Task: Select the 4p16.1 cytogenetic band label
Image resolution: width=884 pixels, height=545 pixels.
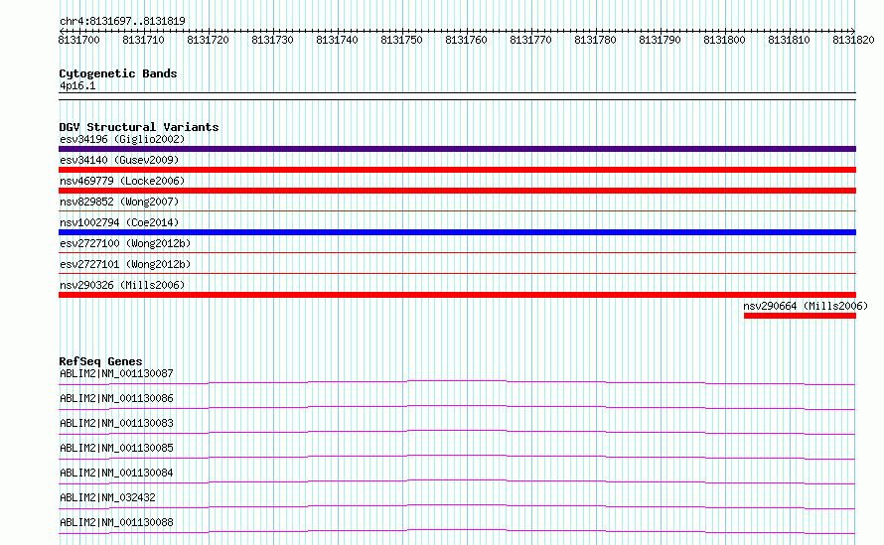Action: (x=77, y=85)
